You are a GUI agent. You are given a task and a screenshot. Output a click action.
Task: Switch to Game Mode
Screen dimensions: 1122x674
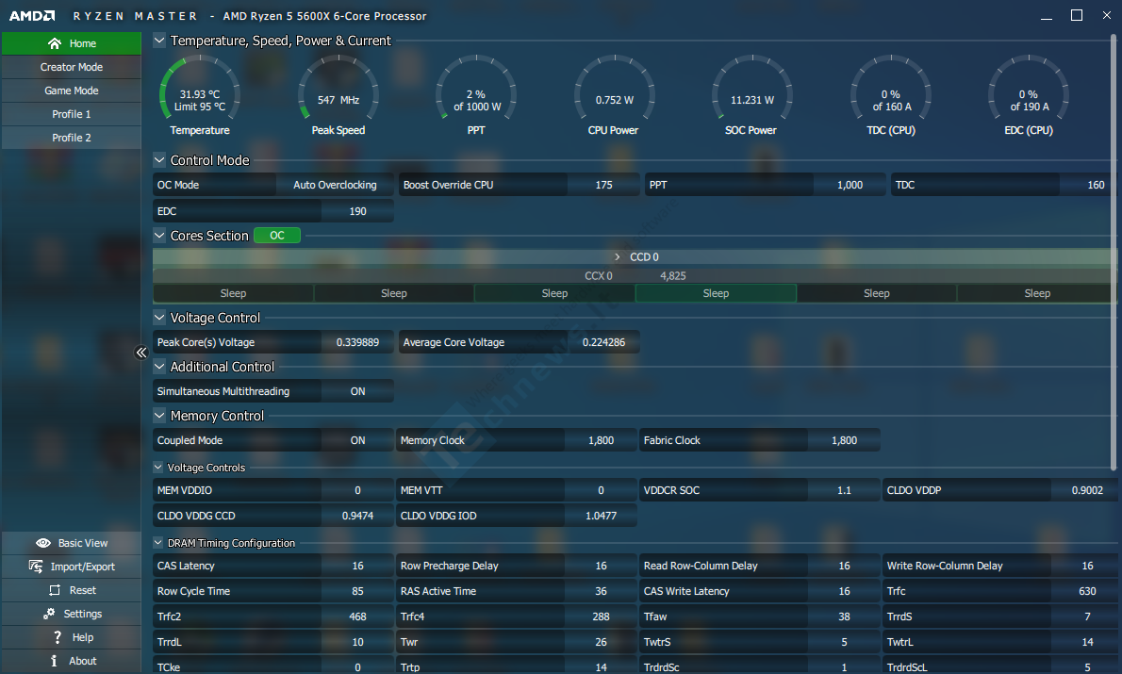72,90
